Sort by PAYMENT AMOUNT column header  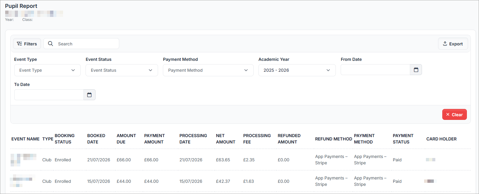click(x=154, y=139)
